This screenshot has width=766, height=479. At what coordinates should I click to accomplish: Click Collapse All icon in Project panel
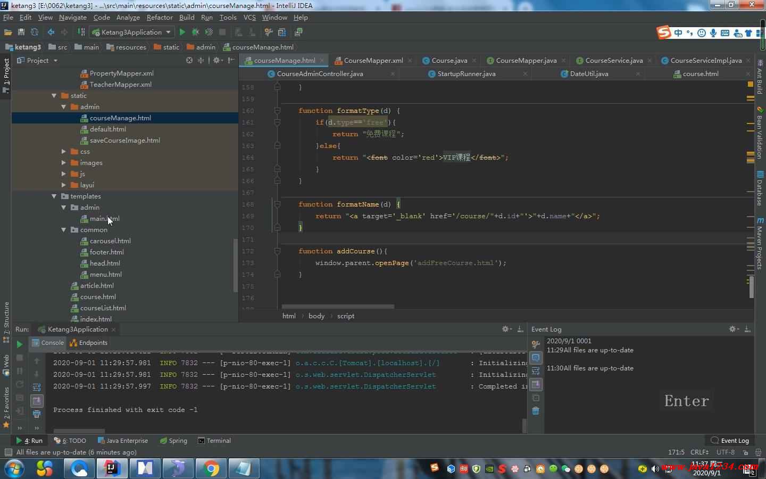201,61
